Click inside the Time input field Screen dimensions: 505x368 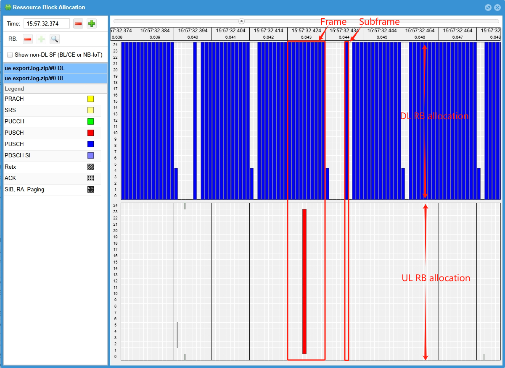(x=46, y=24)
